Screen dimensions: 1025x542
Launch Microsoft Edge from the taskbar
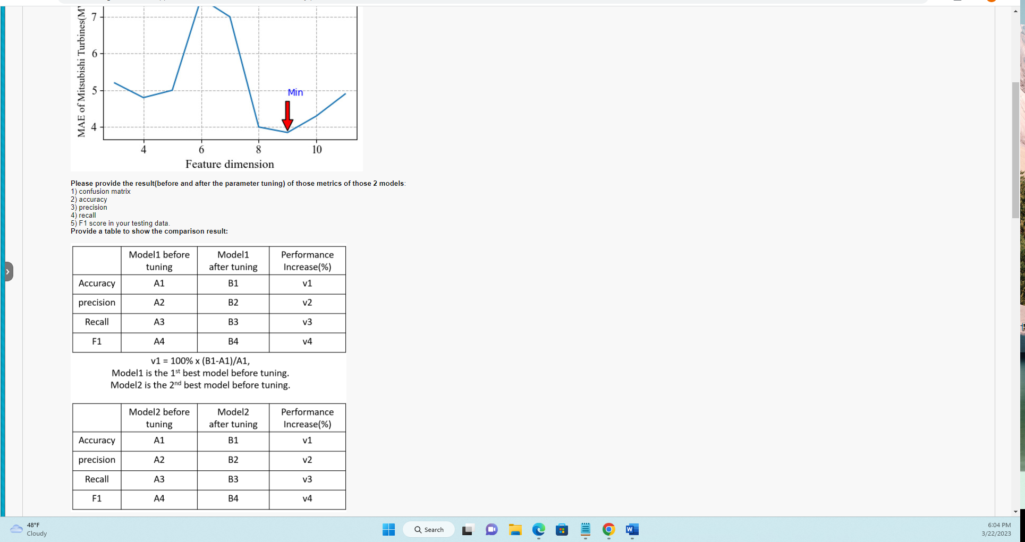point(538,529)
